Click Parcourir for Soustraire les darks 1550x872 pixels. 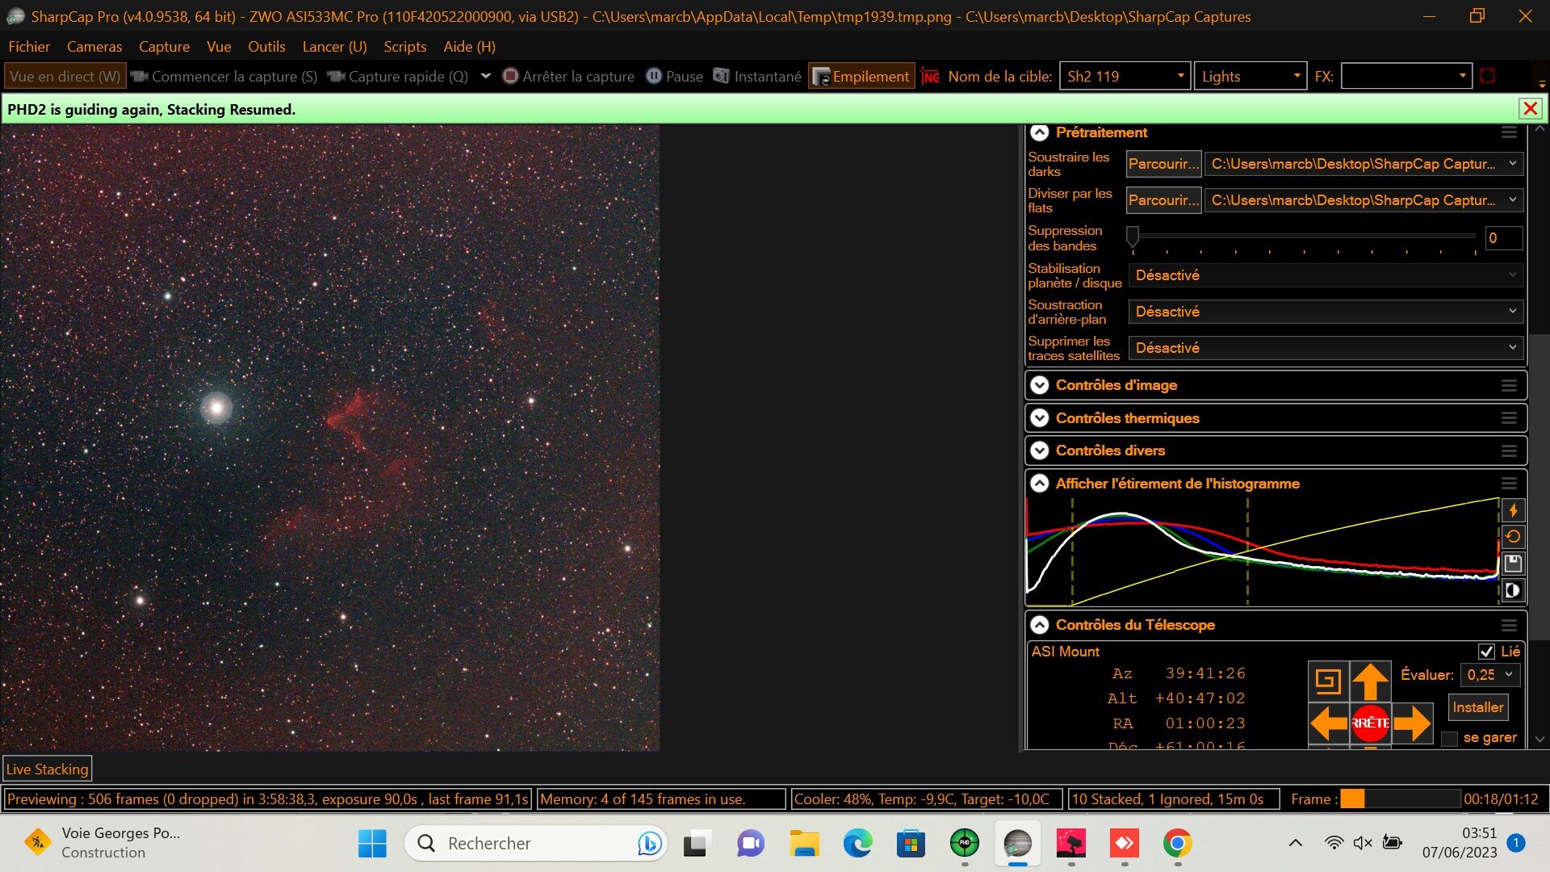click(x=1163, y=164)
